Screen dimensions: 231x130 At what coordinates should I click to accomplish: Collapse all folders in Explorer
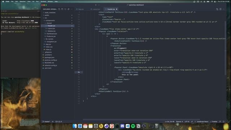[x=68, y=9]
